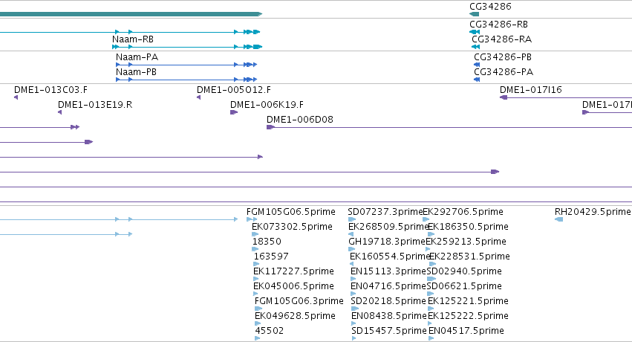Image resolution: width=632 pixels, height=342 pixels.
Task: Select the DME1-013E19.R feature arrow
Action: pyautogui.click(x=59, y=112)
